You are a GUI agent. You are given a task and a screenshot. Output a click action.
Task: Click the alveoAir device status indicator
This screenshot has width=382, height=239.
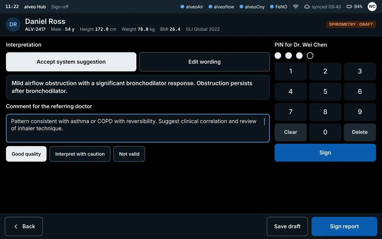[x=192, y=7]
